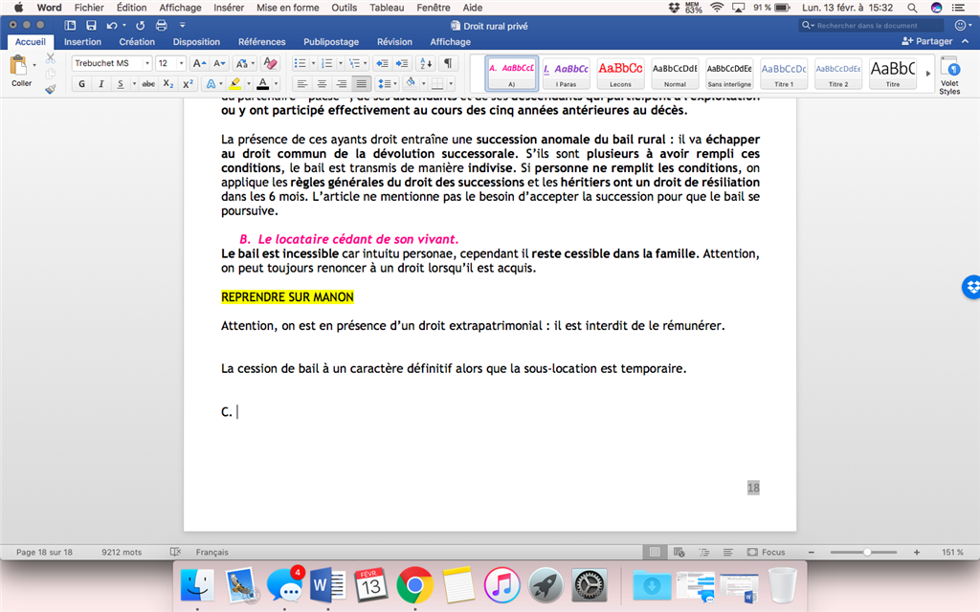Screen dimensions: 980x612
Task: Print document with printer icon
Action: 161,26
